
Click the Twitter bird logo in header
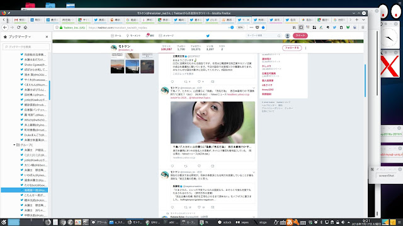[208, 36]
